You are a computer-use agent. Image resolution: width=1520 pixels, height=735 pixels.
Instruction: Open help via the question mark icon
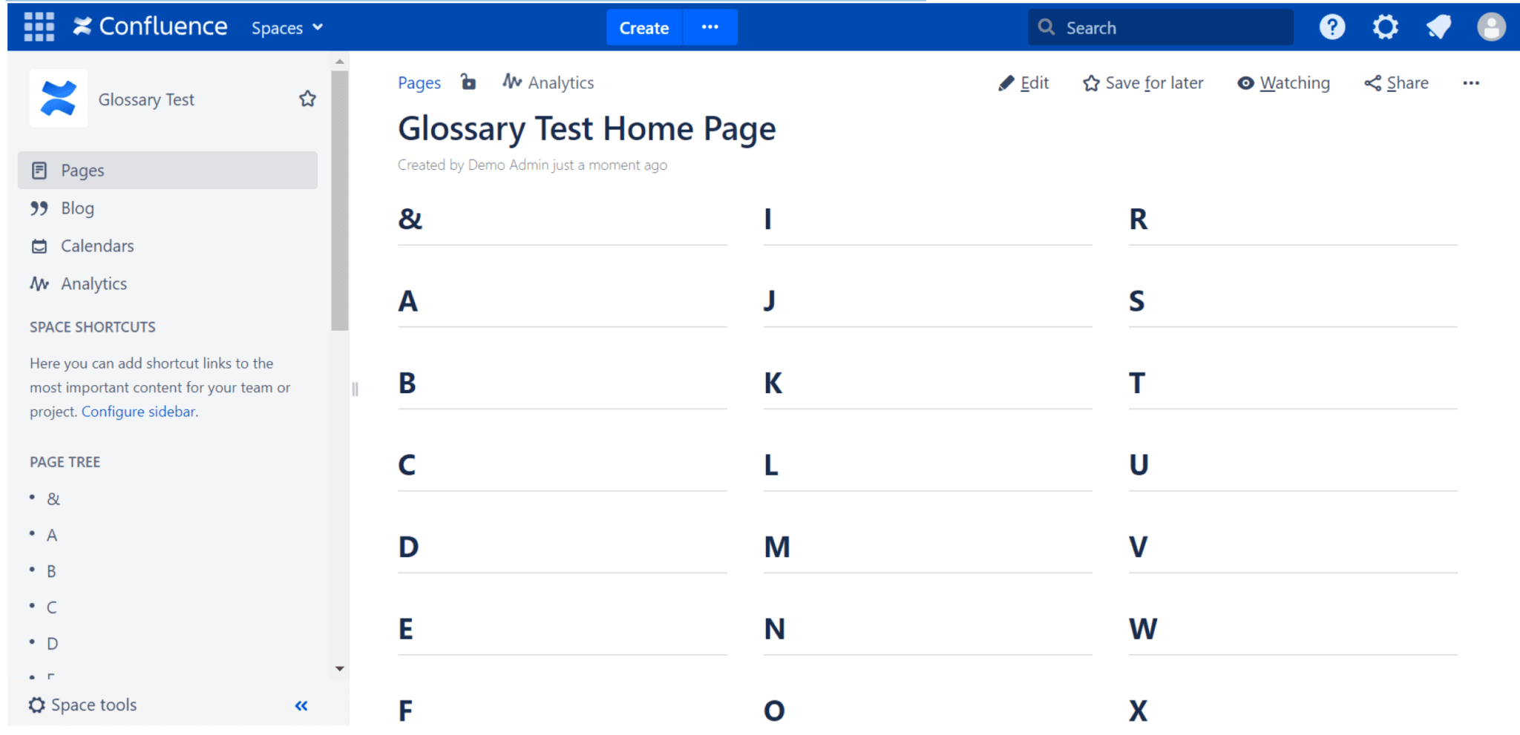[1331, 27]
